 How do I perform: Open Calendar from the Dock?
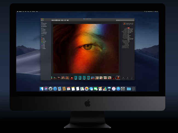tap(68, 89)
